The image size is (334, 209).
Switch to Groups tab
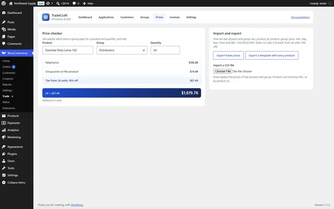[x=145, y=17]
